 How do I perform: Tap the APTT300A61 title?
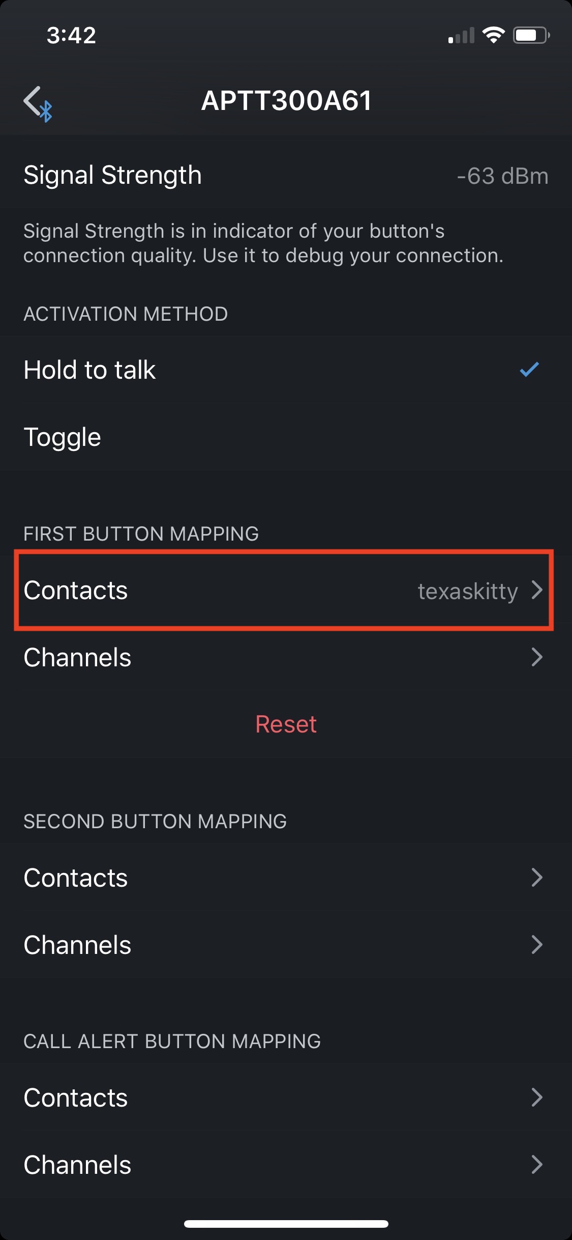(286, 100)
